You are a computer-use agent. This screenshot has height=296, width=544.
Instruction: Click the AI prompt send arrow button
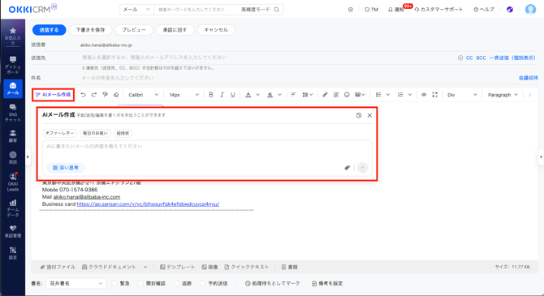coord(362,168)
